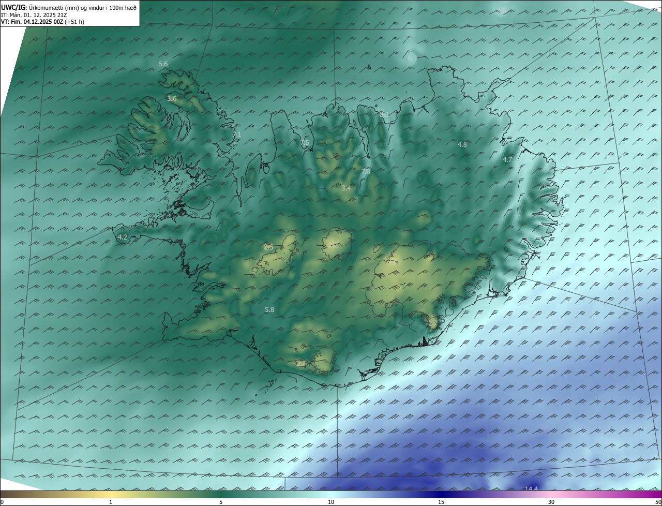The image size is (662, 506).
Task: Select the 7.1 value label
Action: (237, 135)
